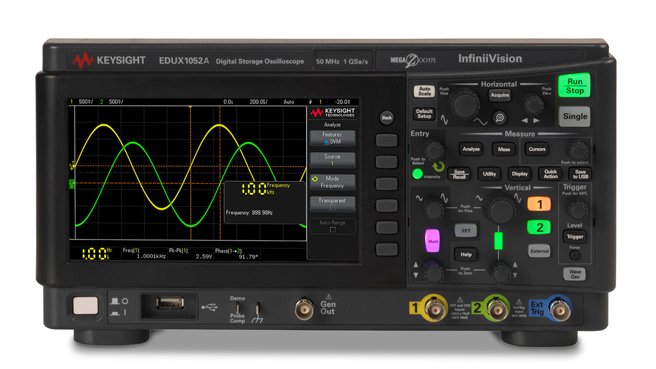The image size is (656, 369).
Task: Click the Freq(1) 1.0001kHz readout
Action: pos(144,253)
